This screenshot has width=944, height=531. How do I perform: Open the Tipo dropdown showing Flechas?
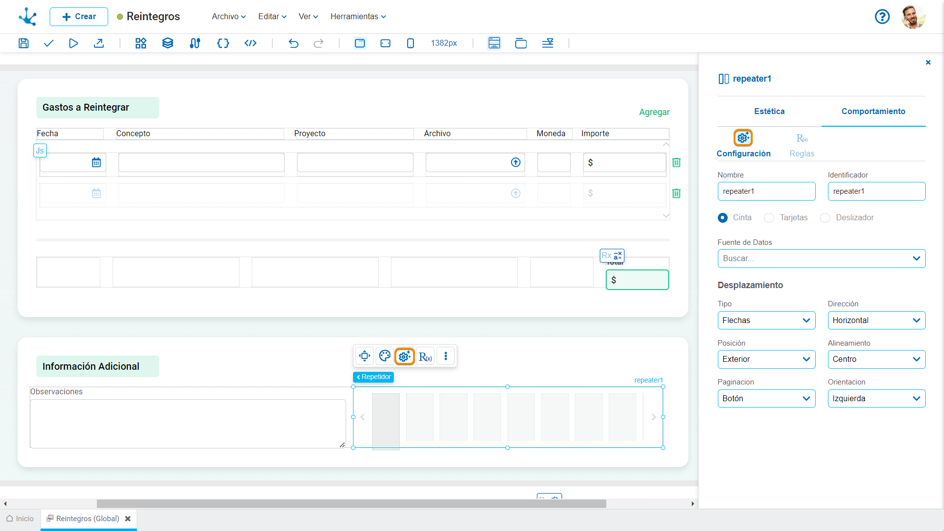767,321
